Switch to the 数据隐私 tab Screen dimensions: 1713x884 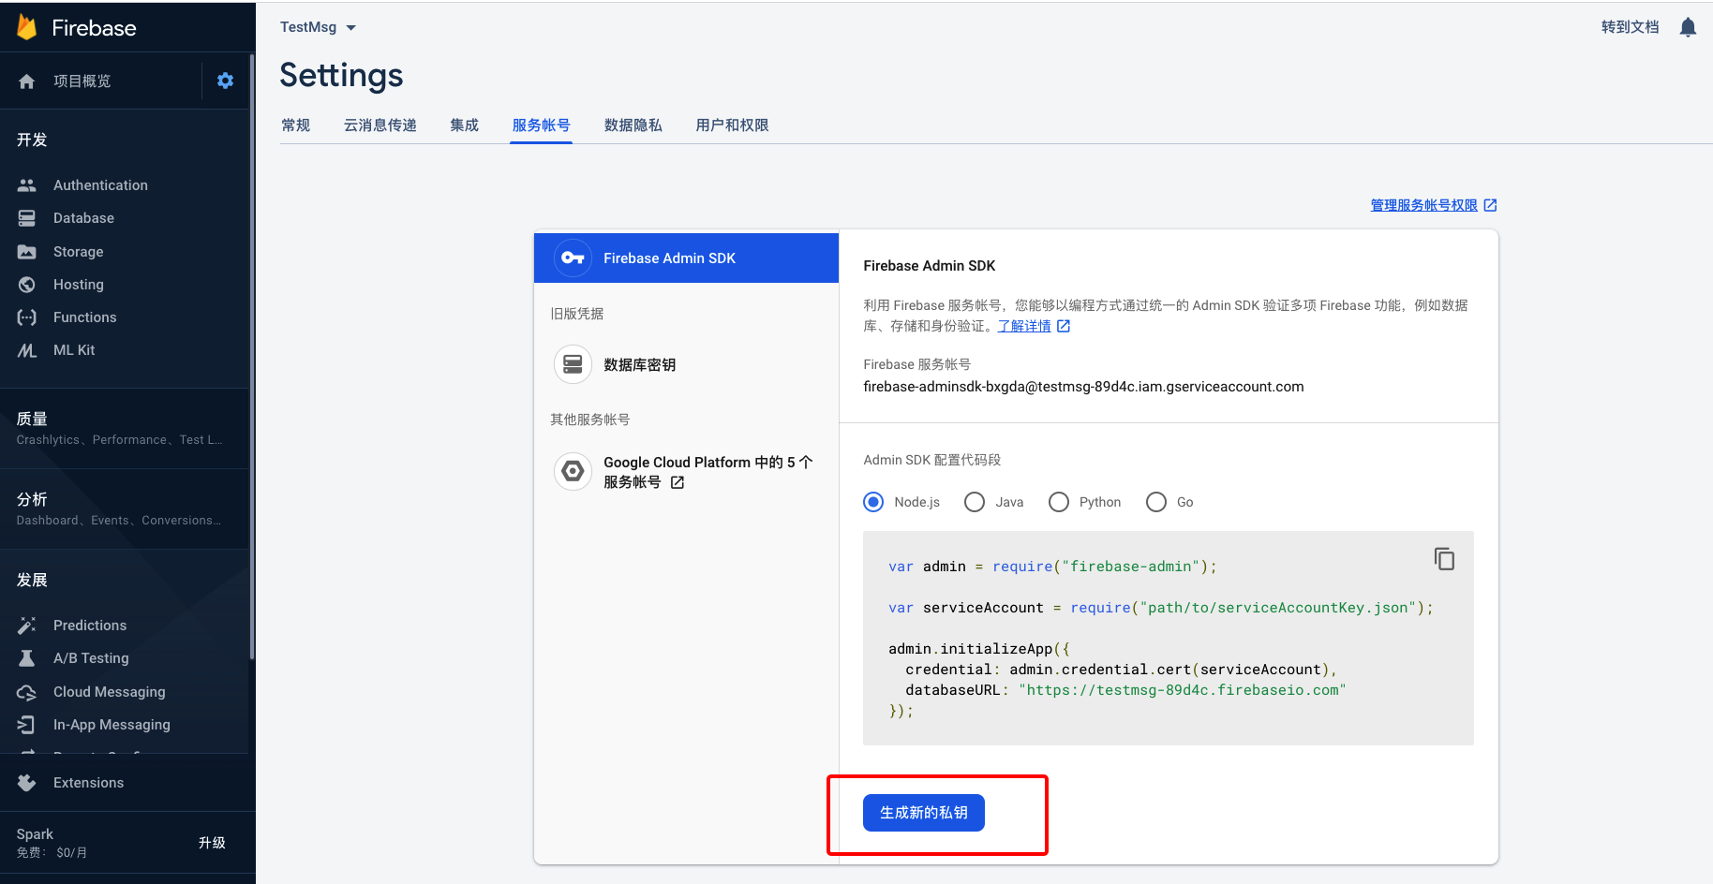633,125
